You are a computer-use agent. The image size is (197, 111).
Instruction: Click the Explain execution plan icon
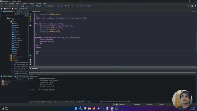pyautogui.click(x=30, y=21)
